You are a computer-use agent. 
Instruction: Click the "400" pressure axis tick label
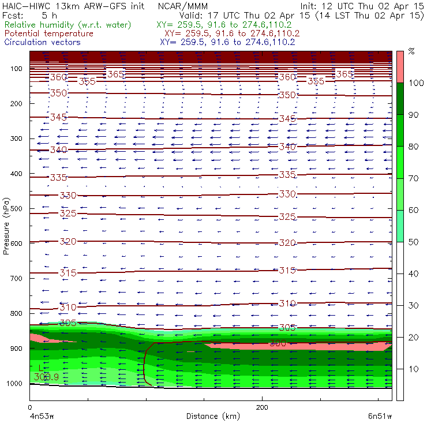[x=16, y=174]
